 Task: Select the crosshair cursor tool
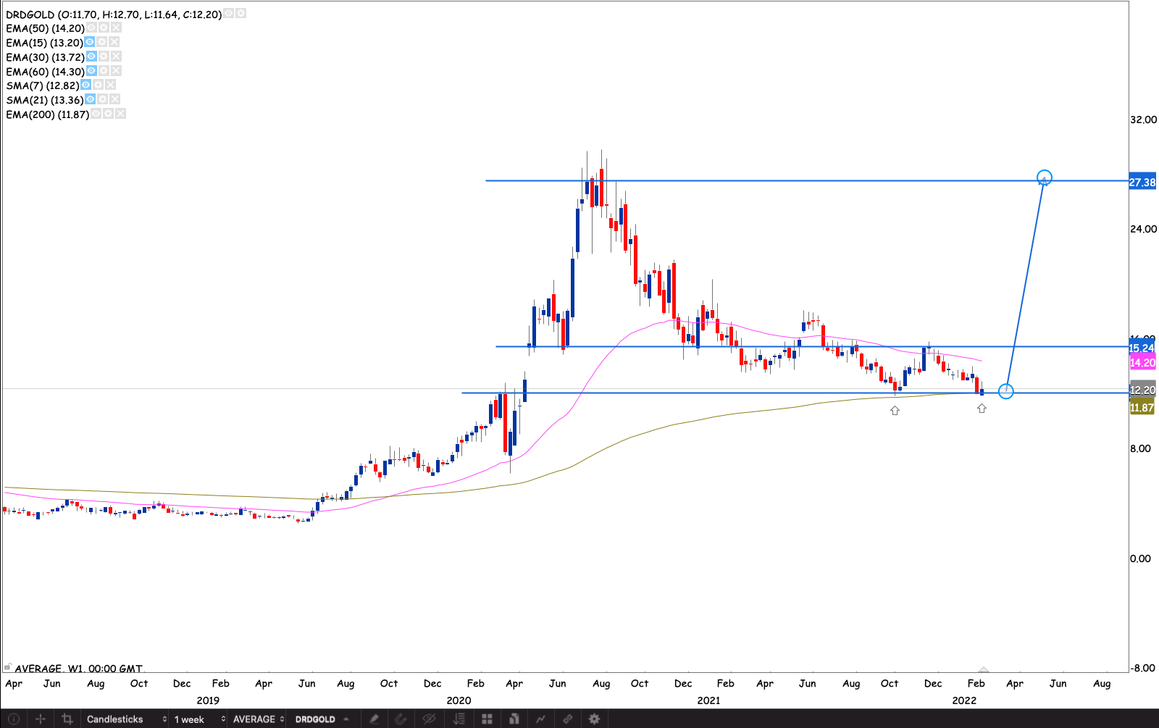pyautogui.click(x=41, y=719)
